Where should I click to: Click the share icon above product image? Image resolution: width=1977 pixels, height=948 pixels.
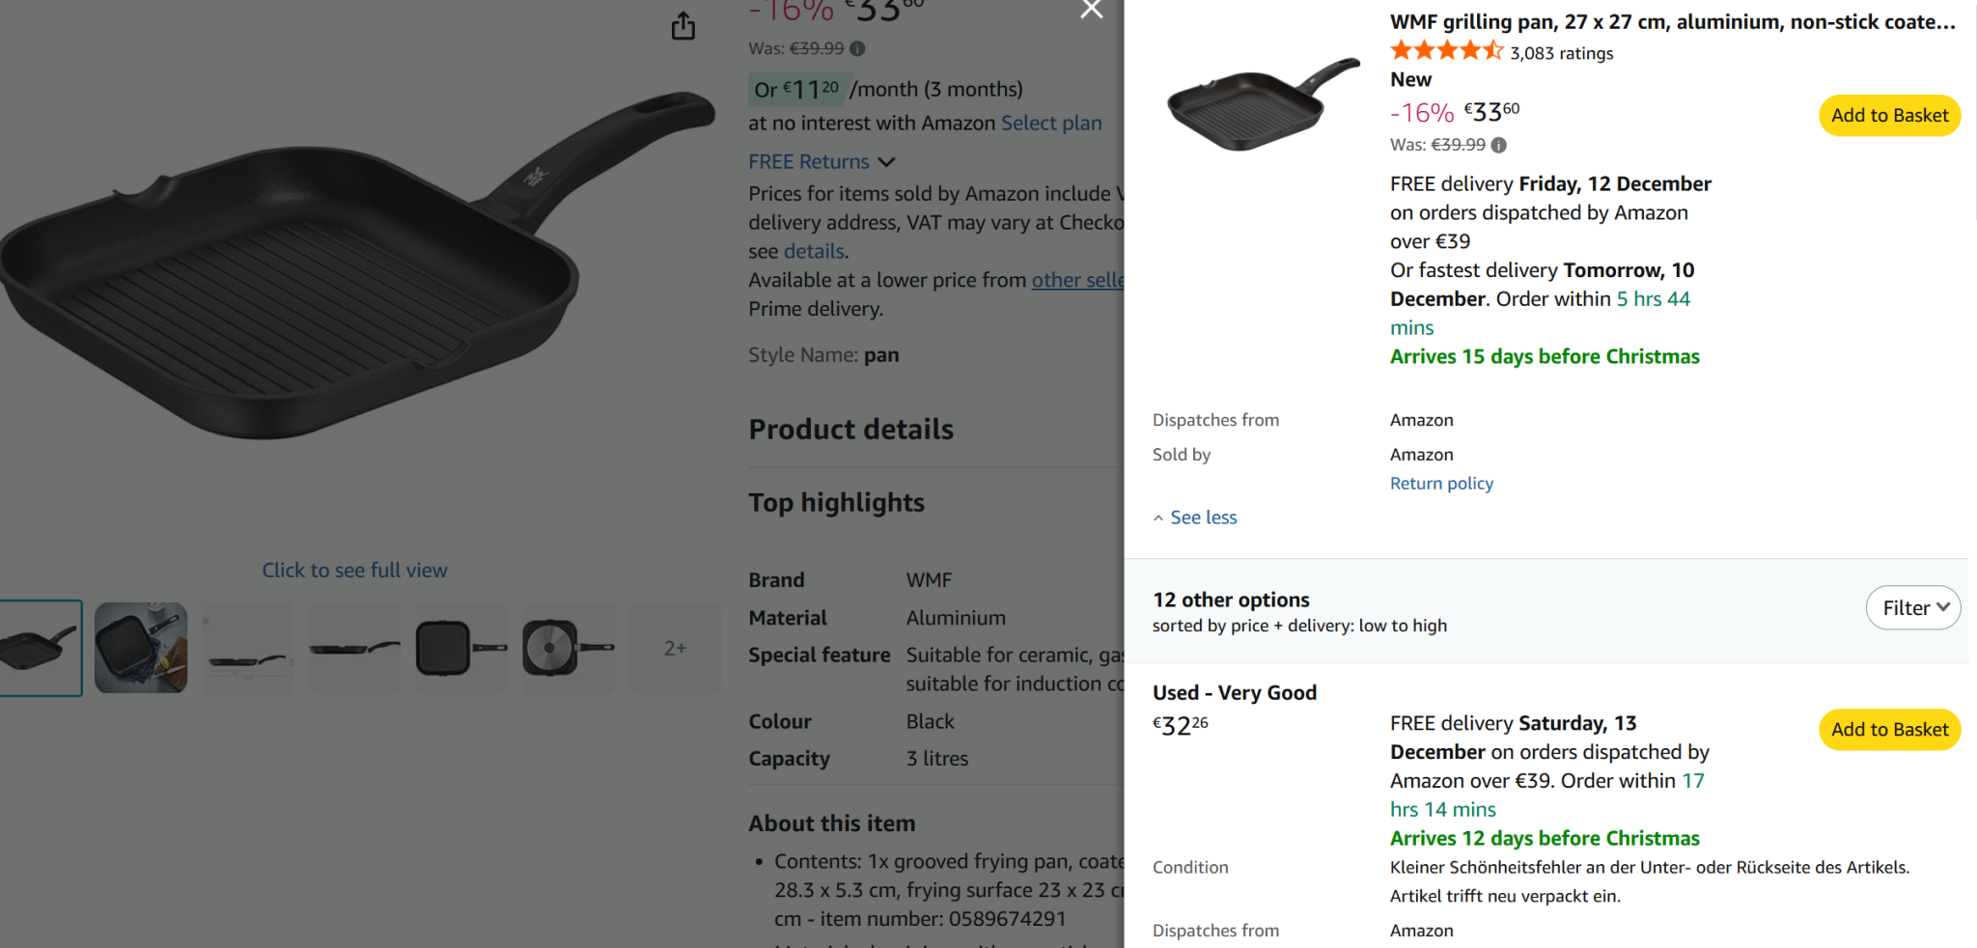coord(682,26)
